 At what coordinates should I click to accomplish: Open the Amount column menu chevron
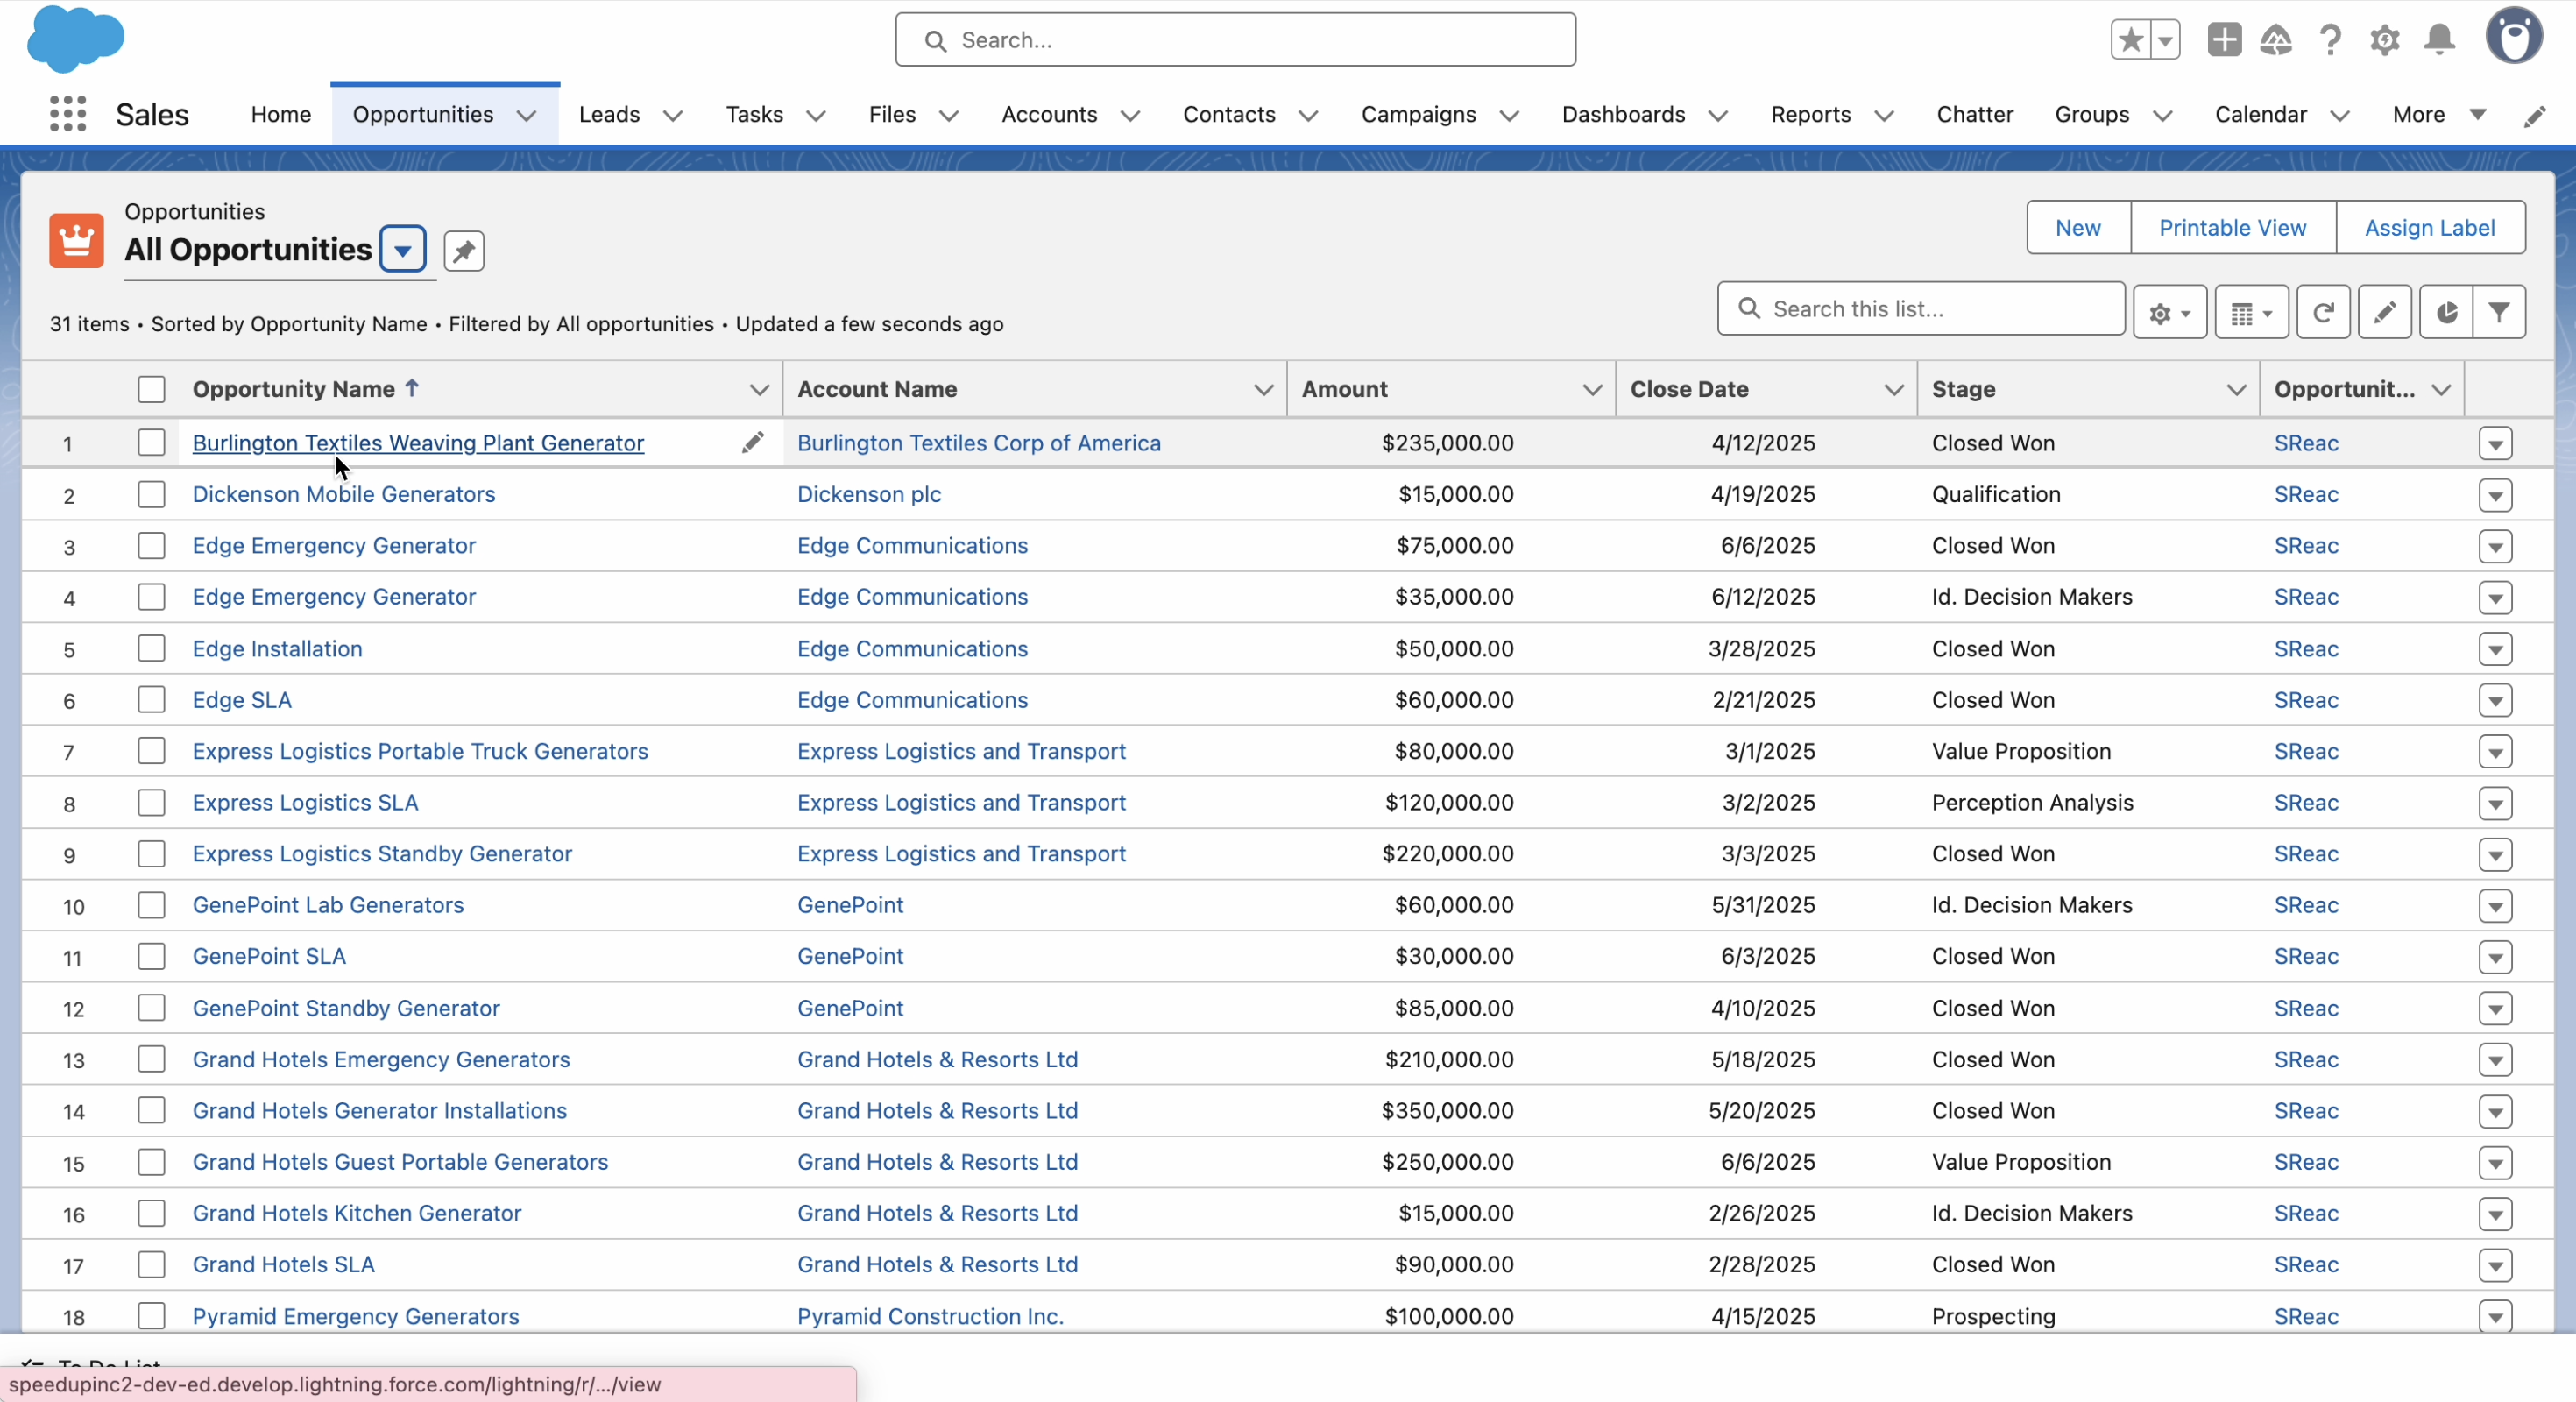[x=1592, y=389]
